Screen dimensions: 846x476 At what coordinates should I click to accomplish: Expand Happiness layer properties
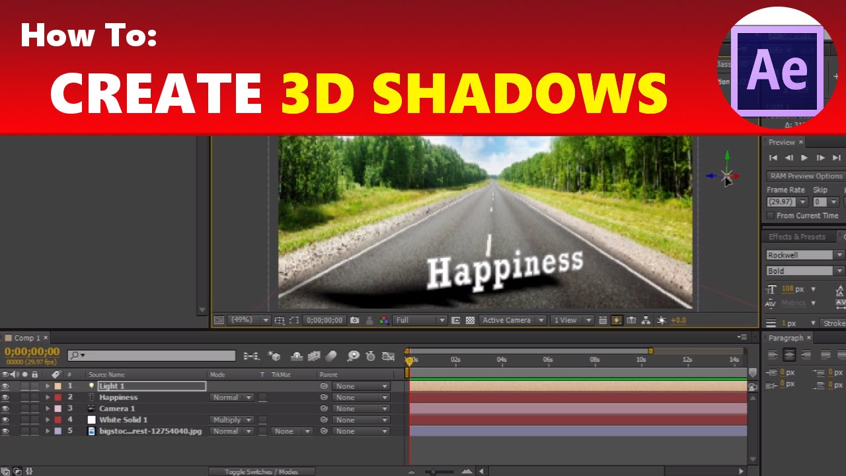pos(48,397)
